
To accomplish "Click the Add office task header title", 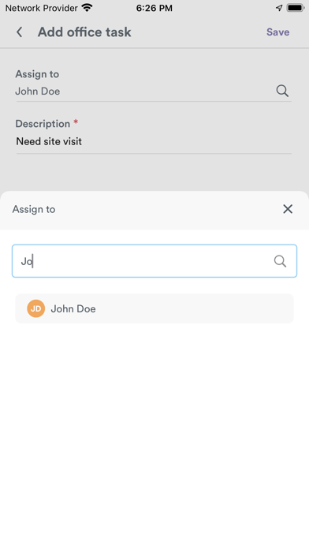I will [x=84, y=32].
